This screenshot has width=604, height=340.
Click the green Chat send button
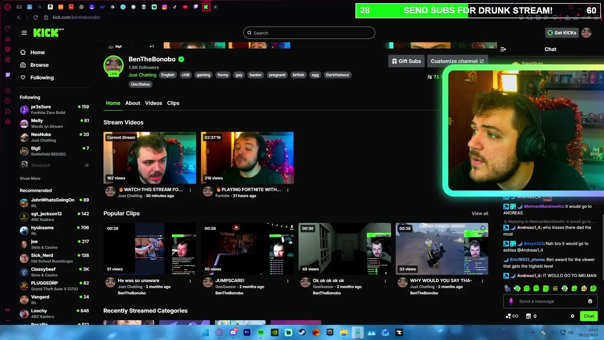tap(589, 316)
